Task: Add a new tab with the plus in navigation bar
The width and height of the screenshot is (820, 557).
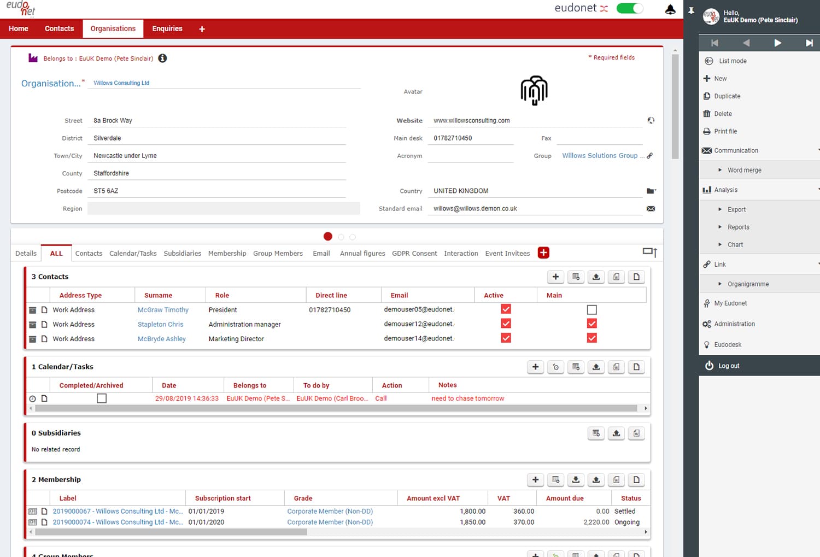Action: click(x=202, y=29)
